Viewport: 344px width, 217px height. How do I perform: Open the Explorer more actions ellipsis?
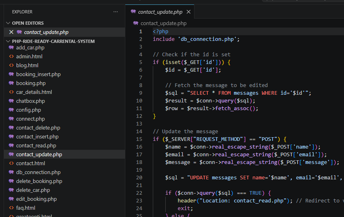116,12
